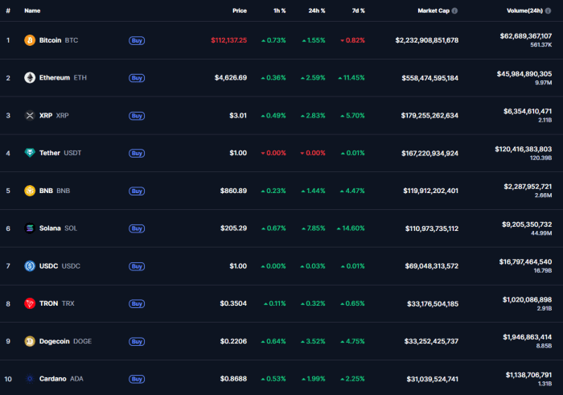
Task: Sort by the Market Cap column header
Action: (434, 10)
